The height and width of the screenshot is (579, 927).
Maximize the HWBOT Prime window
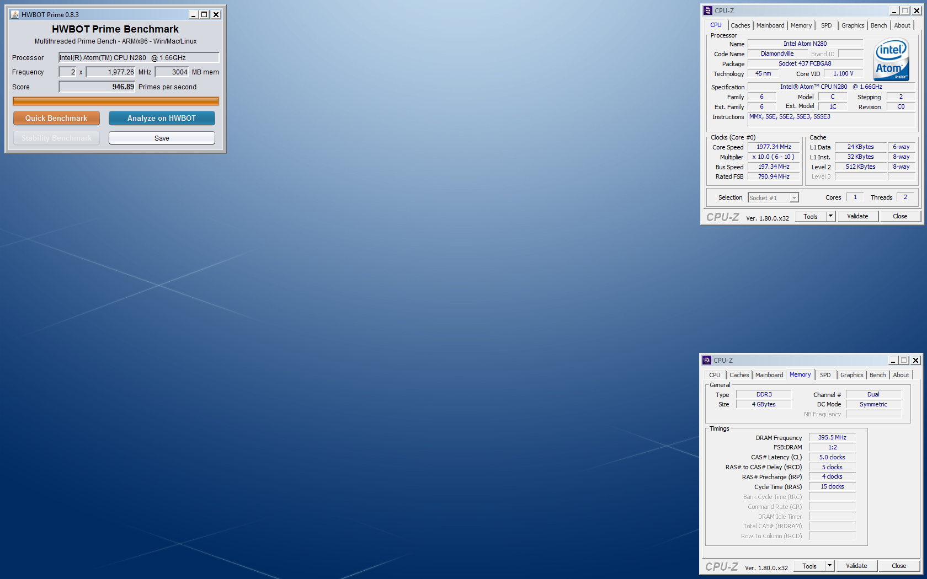(x=205, y=14)
